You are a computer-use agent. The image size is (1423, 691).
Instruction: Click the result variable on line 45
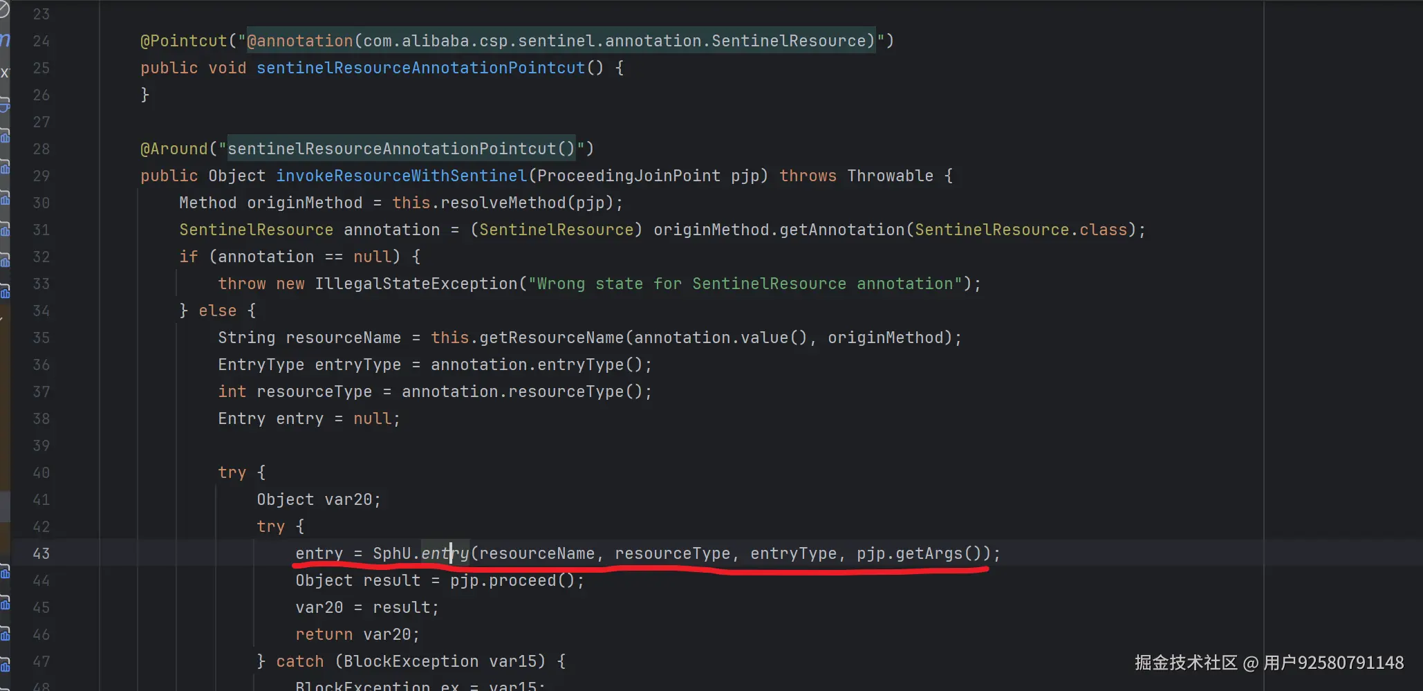[402, 607]
